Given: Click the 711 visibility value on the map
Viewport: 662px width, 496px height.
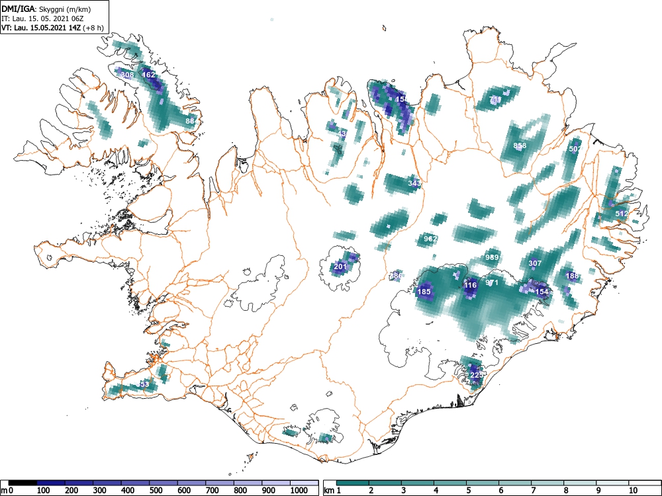Looking at the screenshot, I should 495,100.
